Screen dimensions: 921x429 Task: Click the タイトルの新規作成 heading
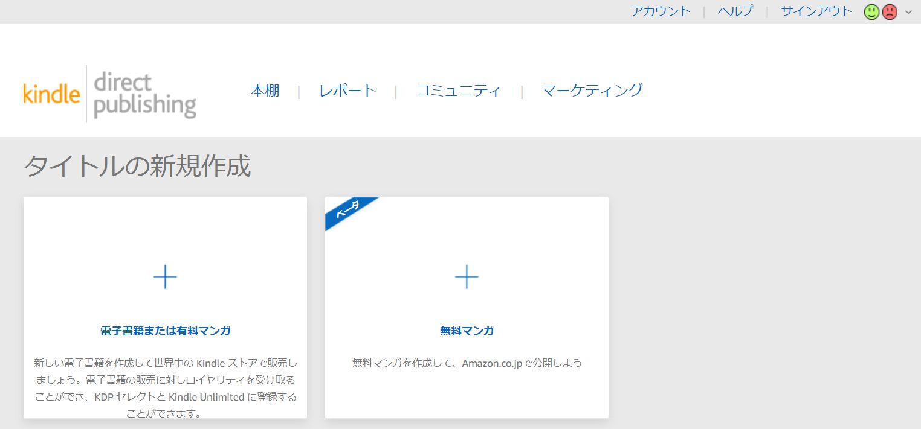137,166
